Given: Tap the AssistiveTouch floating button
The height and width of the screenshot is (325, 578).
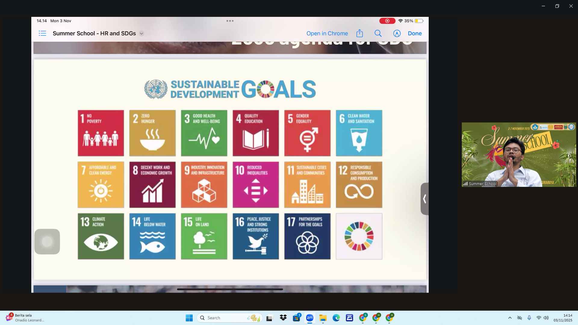Looking at the screenshot, I should 47,242.
